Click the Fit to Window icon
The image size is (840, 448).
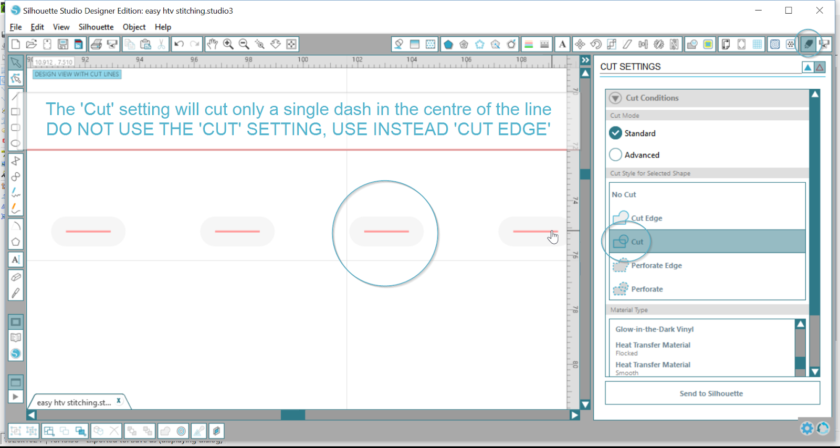[291, 44]
